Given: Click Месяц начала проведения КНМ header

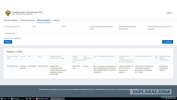Looking at the screenshot, I should (x=77, y=59).
